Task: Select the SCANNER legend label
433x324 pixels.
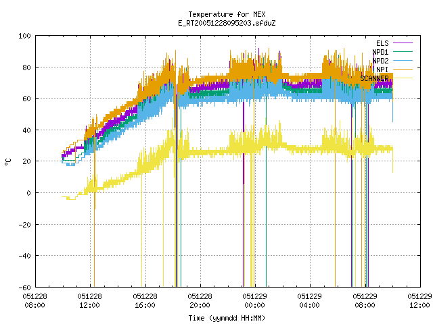Action: pyautogui.click(x=374, y=78)
